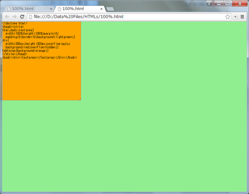Click the line beginning '<body><div><textarea>'
This screenshot has width=249, height=194.
coord(40,58)
